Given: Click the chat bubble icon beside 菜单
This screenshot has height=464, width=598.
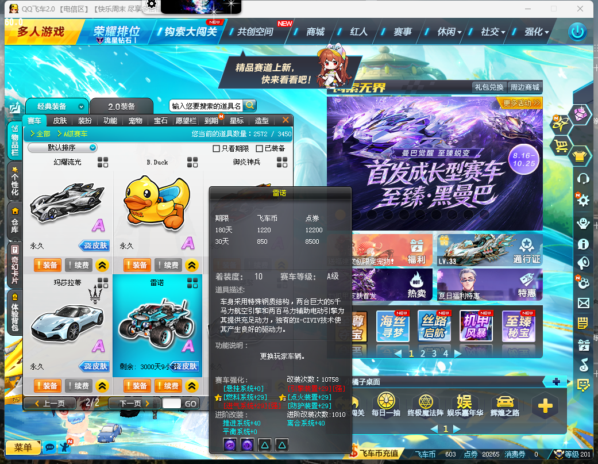Looking at the screenshot, I should coord(49,447).
